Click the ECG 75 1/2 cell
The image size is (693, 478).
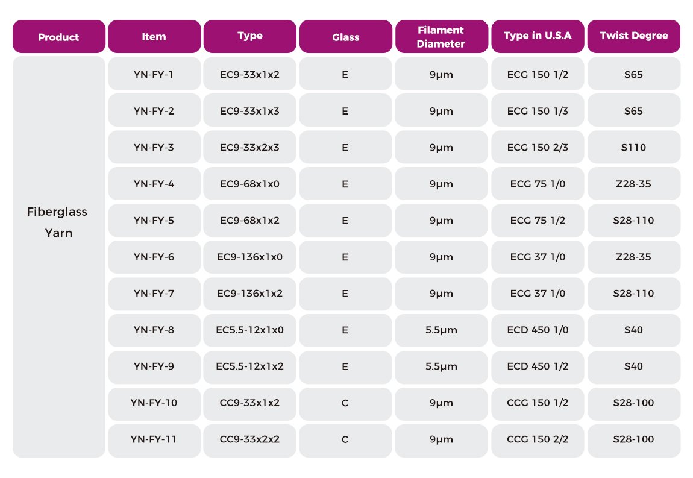coord(538,221)
